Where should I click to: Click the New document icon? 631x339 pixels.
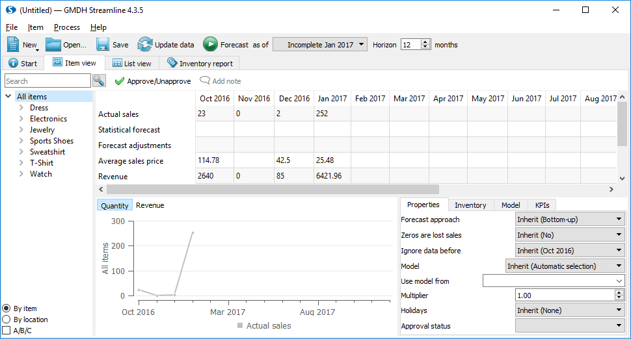tap(14, 45)
